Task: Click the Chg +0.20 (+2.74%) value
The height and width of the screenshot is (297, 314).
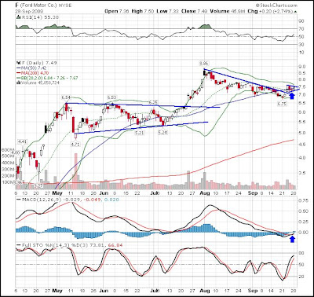Action: click(x=270, y=11)
